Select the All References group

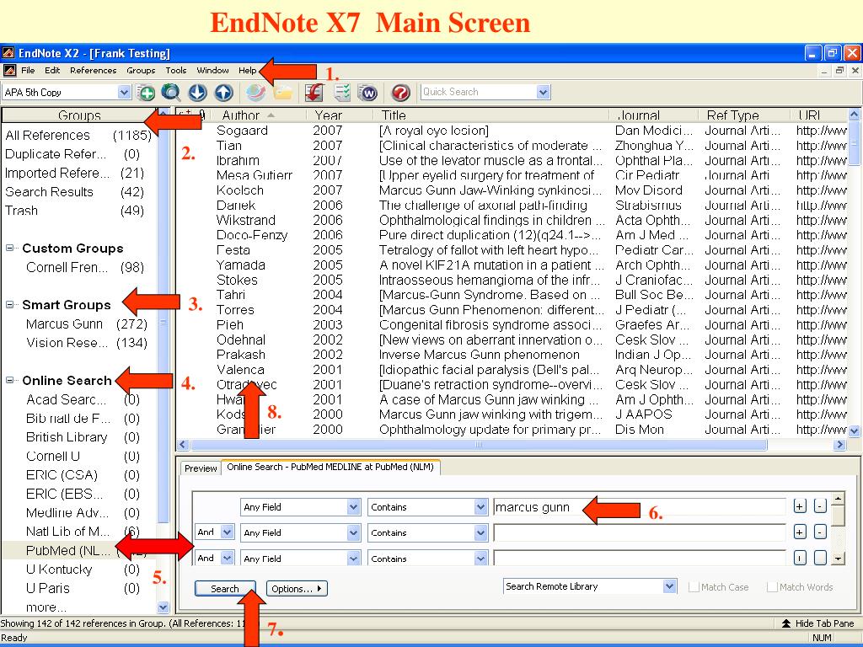[78, 136]
